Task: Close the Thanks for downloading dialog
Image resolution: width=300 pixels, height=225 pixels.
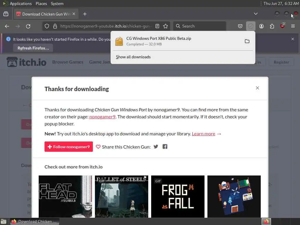Action: [258, 88]
